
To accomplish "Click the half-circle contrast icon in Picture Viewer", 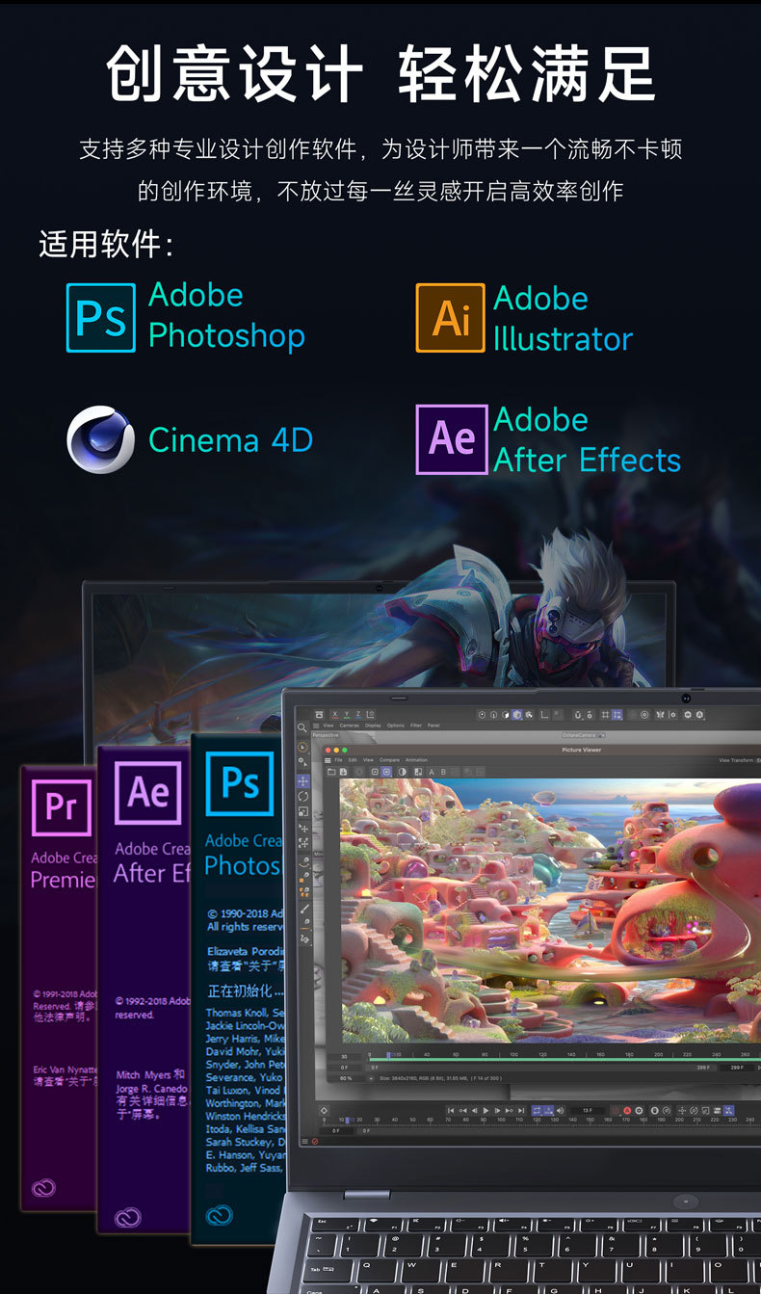I will (x=403, y=772).
